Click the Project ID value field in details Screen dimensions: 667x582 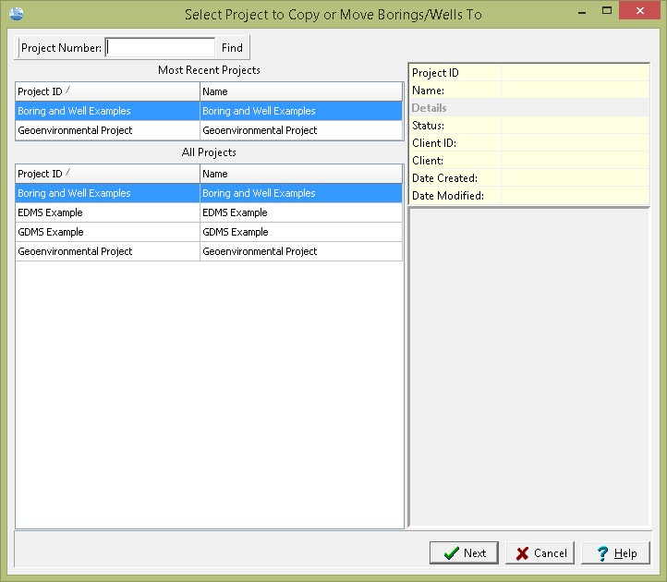[574, 73]
